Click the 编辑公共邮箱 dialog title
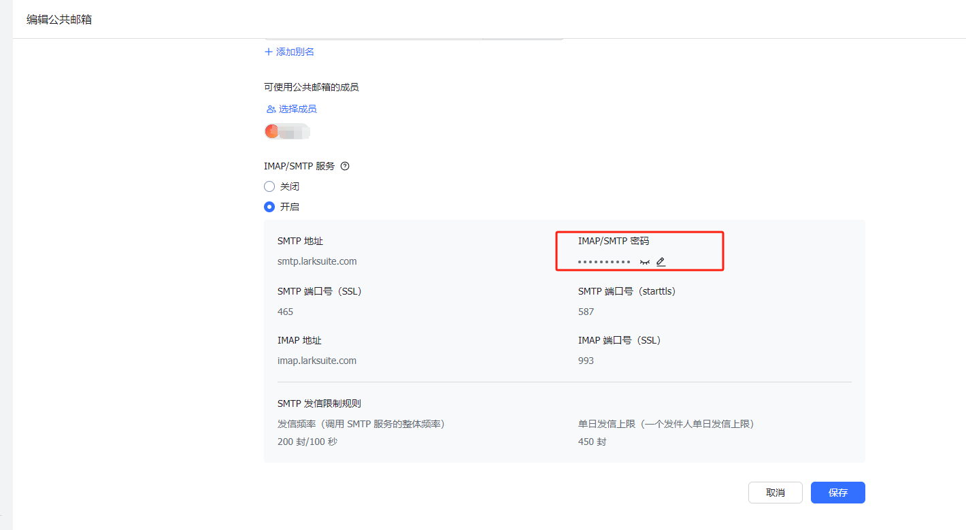The height and width of the screenshot is (530, 966). (x=59, y=20)
